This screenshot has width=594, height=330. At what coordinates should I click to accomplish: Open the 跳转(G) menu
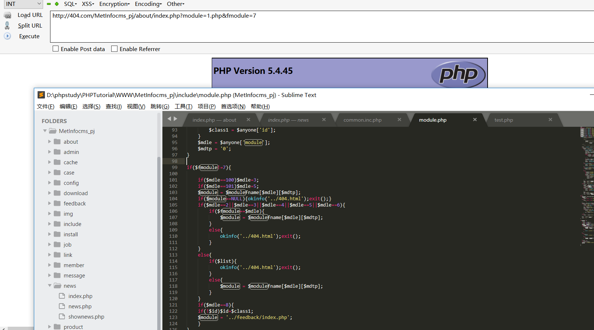(160, 106)
